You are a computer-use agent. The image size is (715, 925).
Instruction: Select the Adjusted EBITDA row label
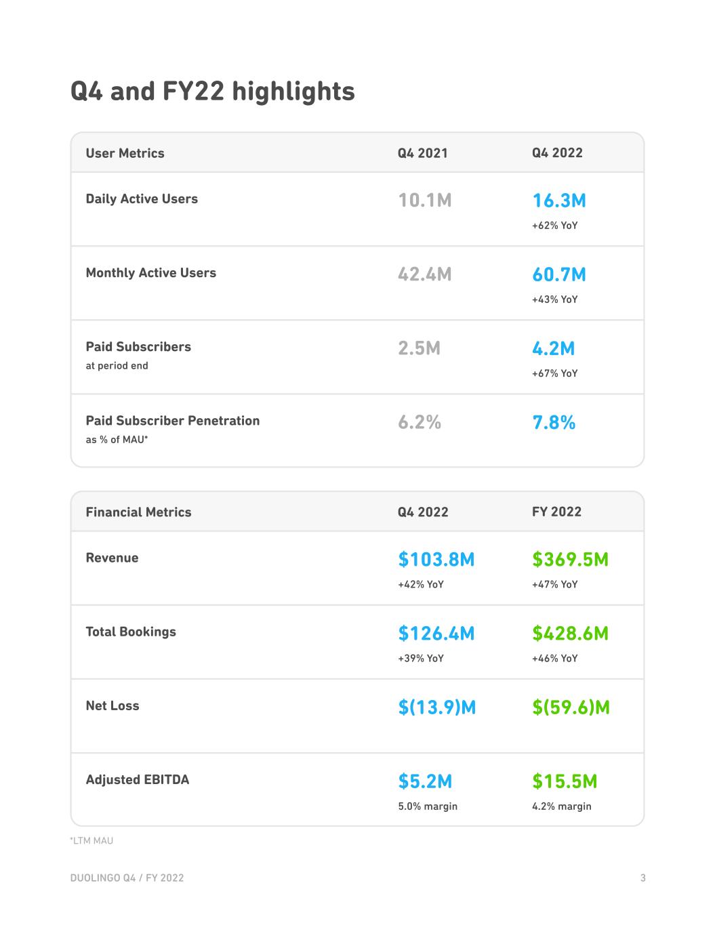[x=138, y=779]
